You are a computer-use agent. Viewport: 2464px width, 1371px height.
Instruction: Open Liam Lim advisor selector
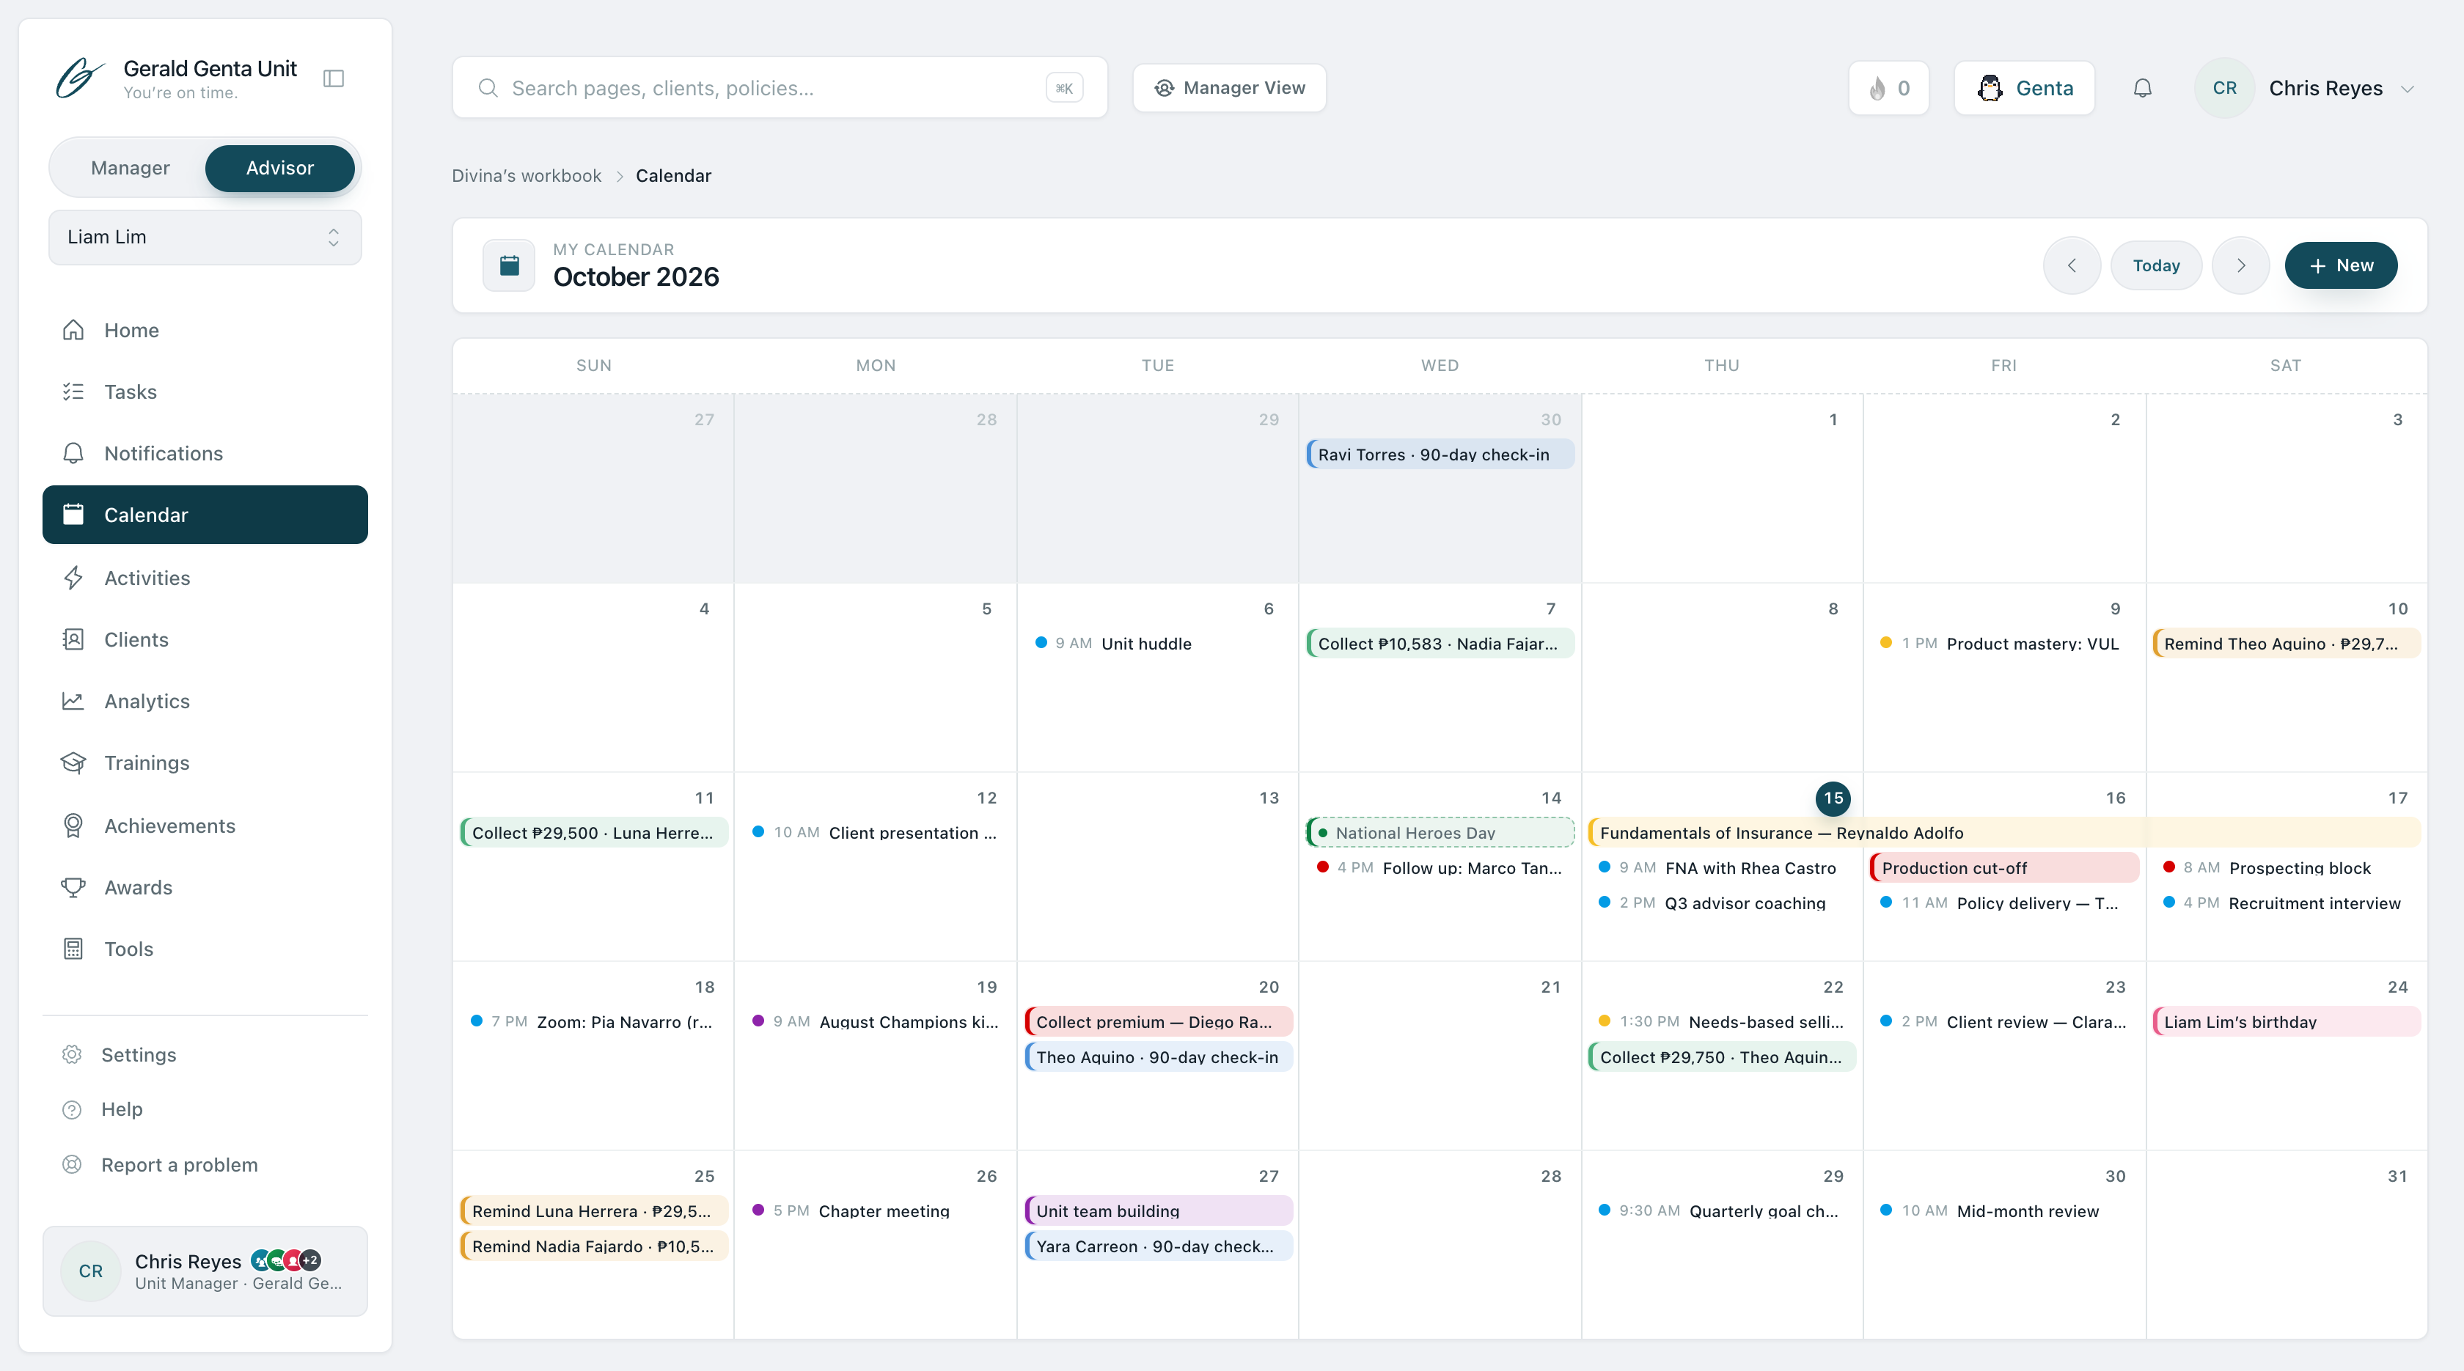[205, 237]
